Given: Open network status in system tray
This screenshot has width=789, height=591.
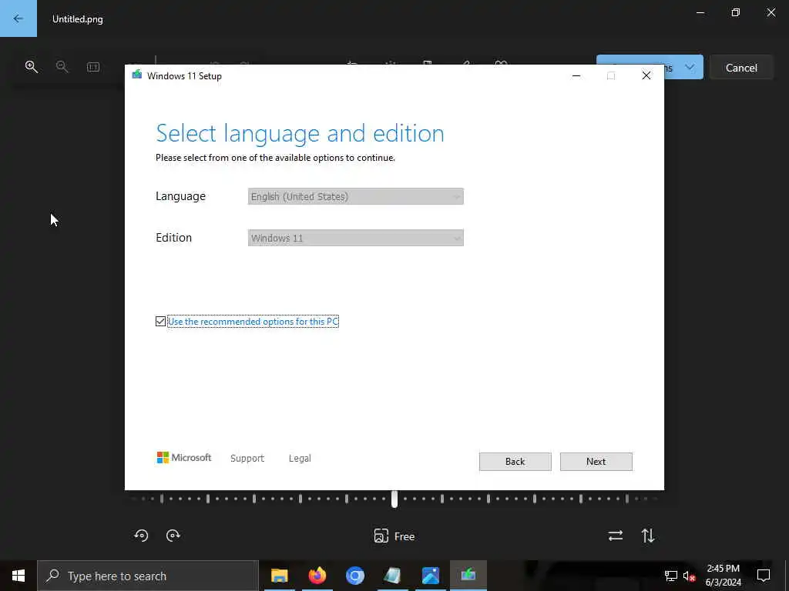Looking at the screenshot, I should [671, 576].
